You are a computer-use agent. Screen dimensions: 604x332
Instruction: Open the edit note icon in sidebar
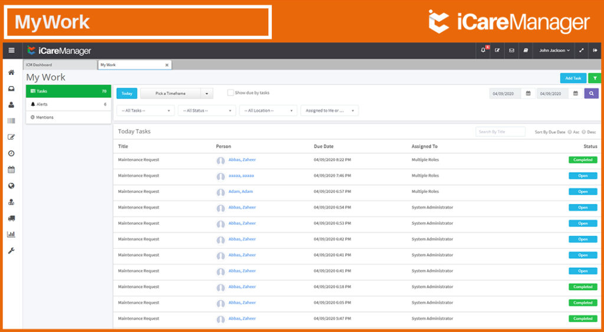[12, 137]
